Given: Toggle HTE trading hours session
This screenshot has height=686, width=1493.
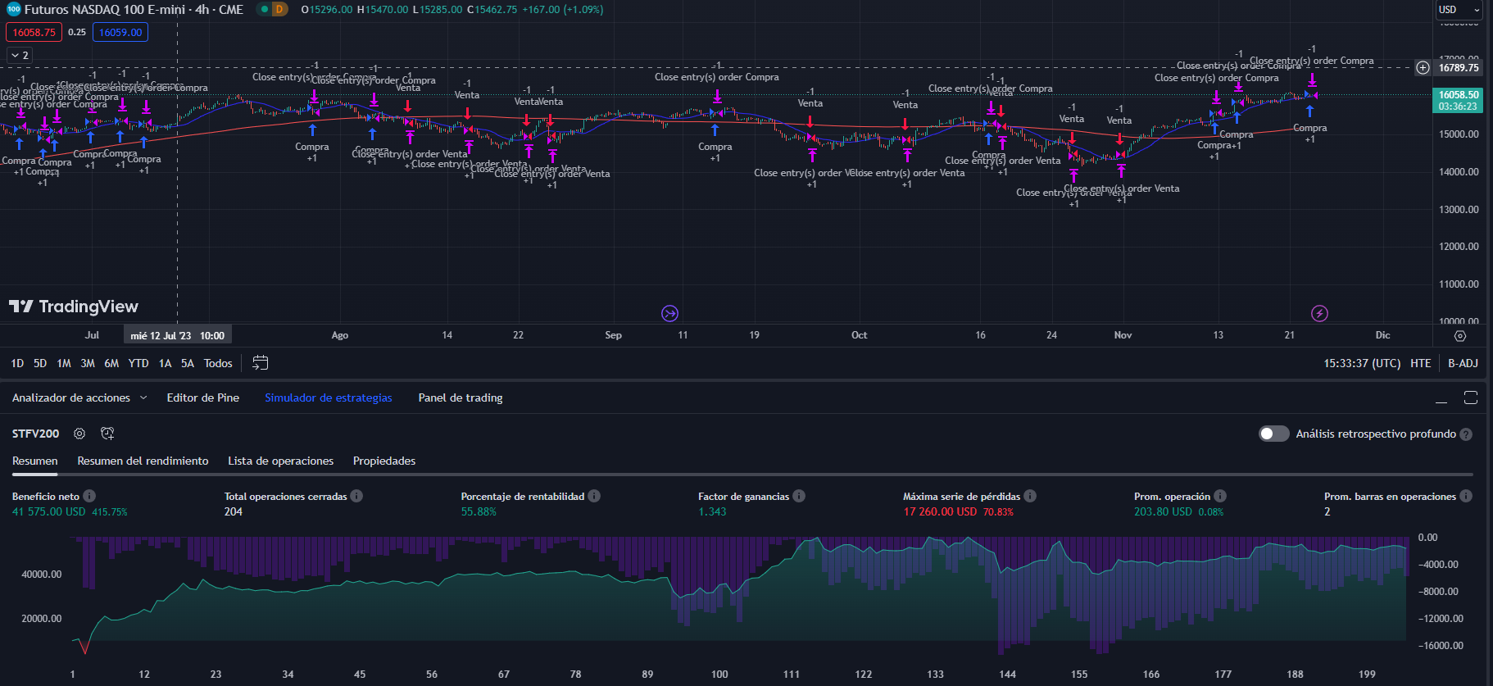Looking at the screenshot, I should point(1421,363).
